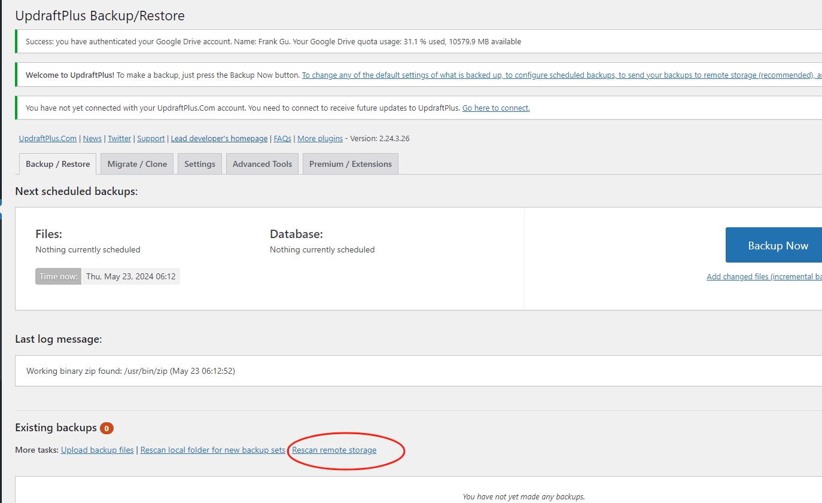Open Lead developer's homepage link
The height and width of the screenshot is (503, 822).
tap(219, 138)
